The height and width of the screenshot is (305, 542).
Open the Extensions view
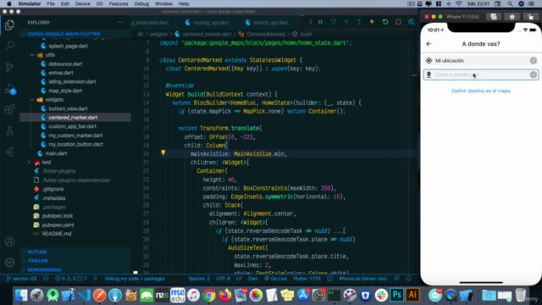point(9,109)
